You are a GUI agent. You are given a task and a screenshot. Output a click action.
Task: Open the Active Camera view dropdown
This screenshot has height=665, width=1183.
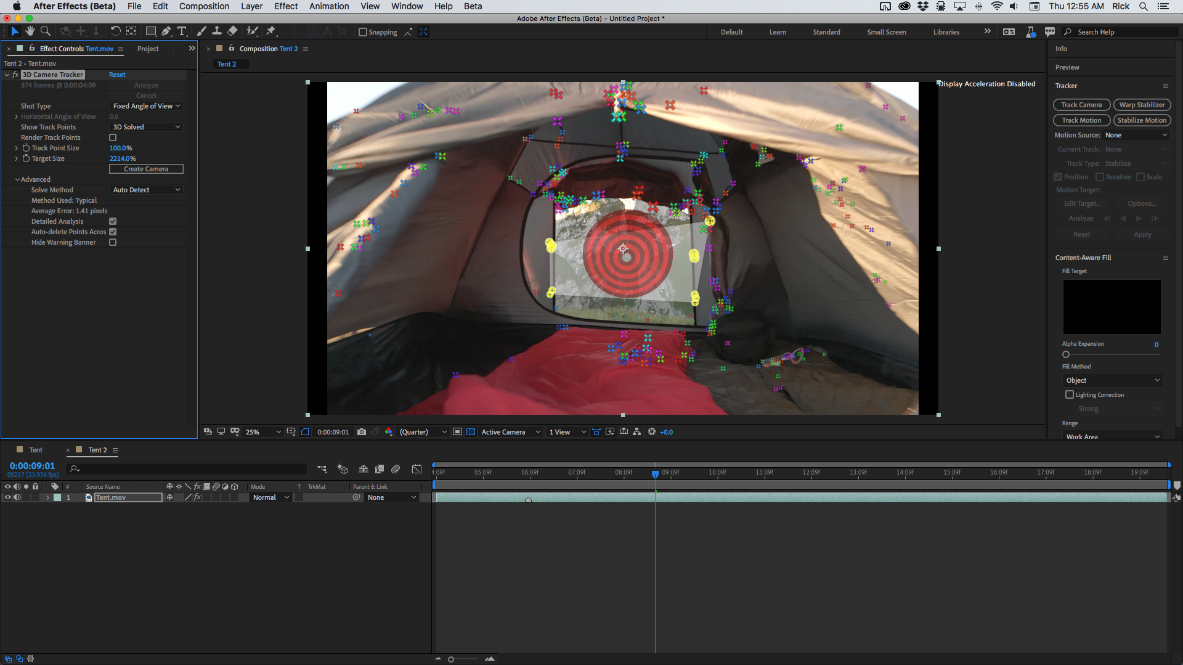click(509, 431)
